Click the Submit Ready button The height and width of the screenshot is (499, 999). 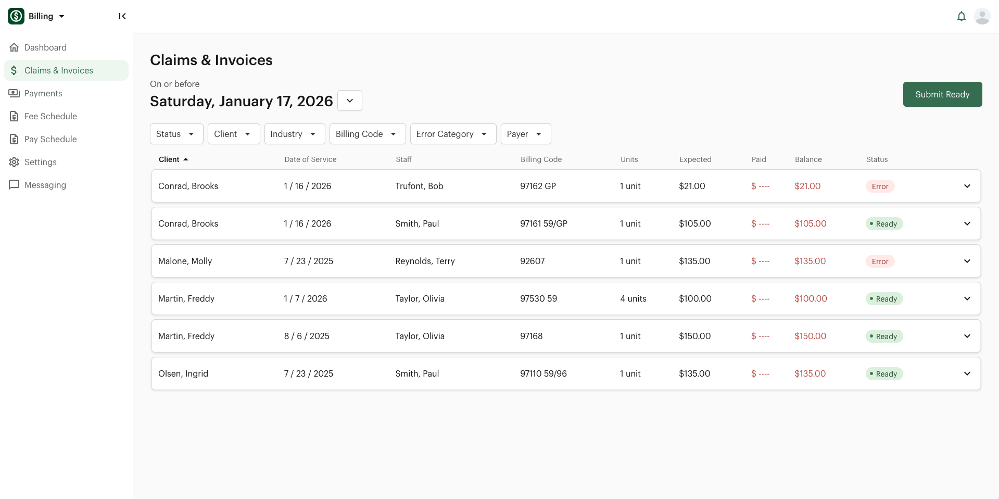[942, 94]
